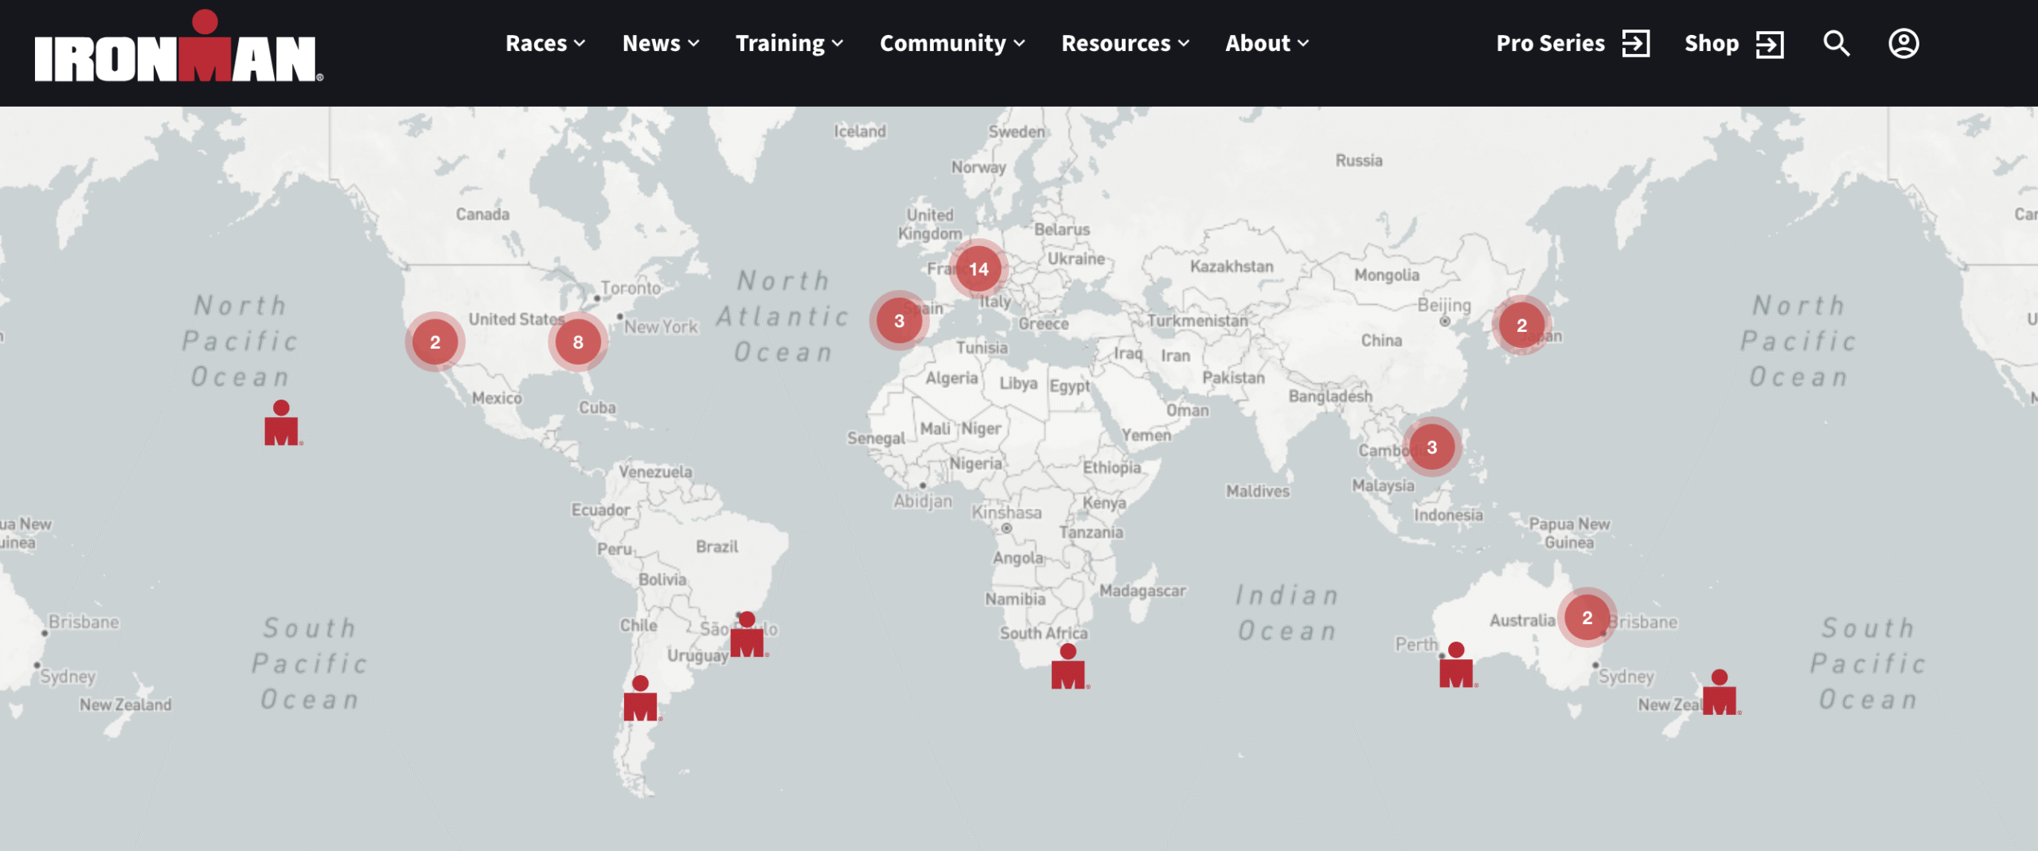Screen dimensions: 2038x851
Task: Zoom into the 3-race cluster near Spain
Action: (899, 321)
